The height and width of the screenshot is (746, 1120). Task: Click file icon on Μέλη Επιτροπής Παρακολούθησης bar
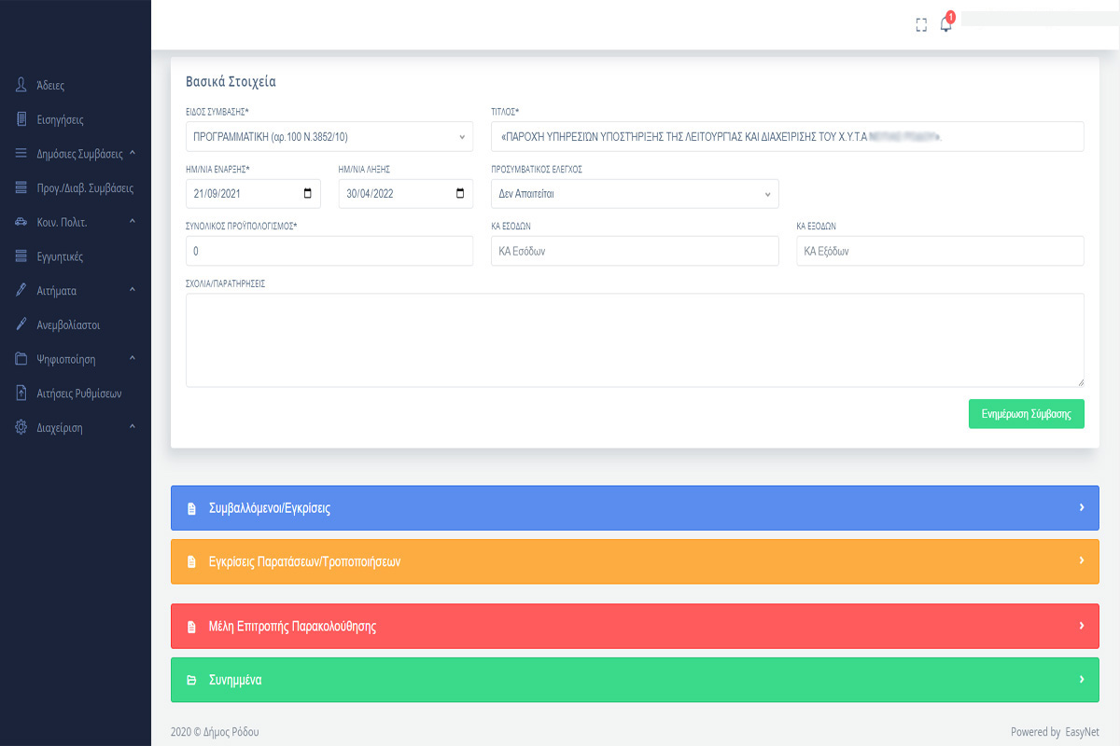click(191, 627)
